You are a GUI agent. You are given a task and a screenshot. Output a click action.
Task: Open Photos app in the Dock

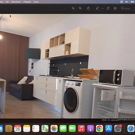pos(54,128)
